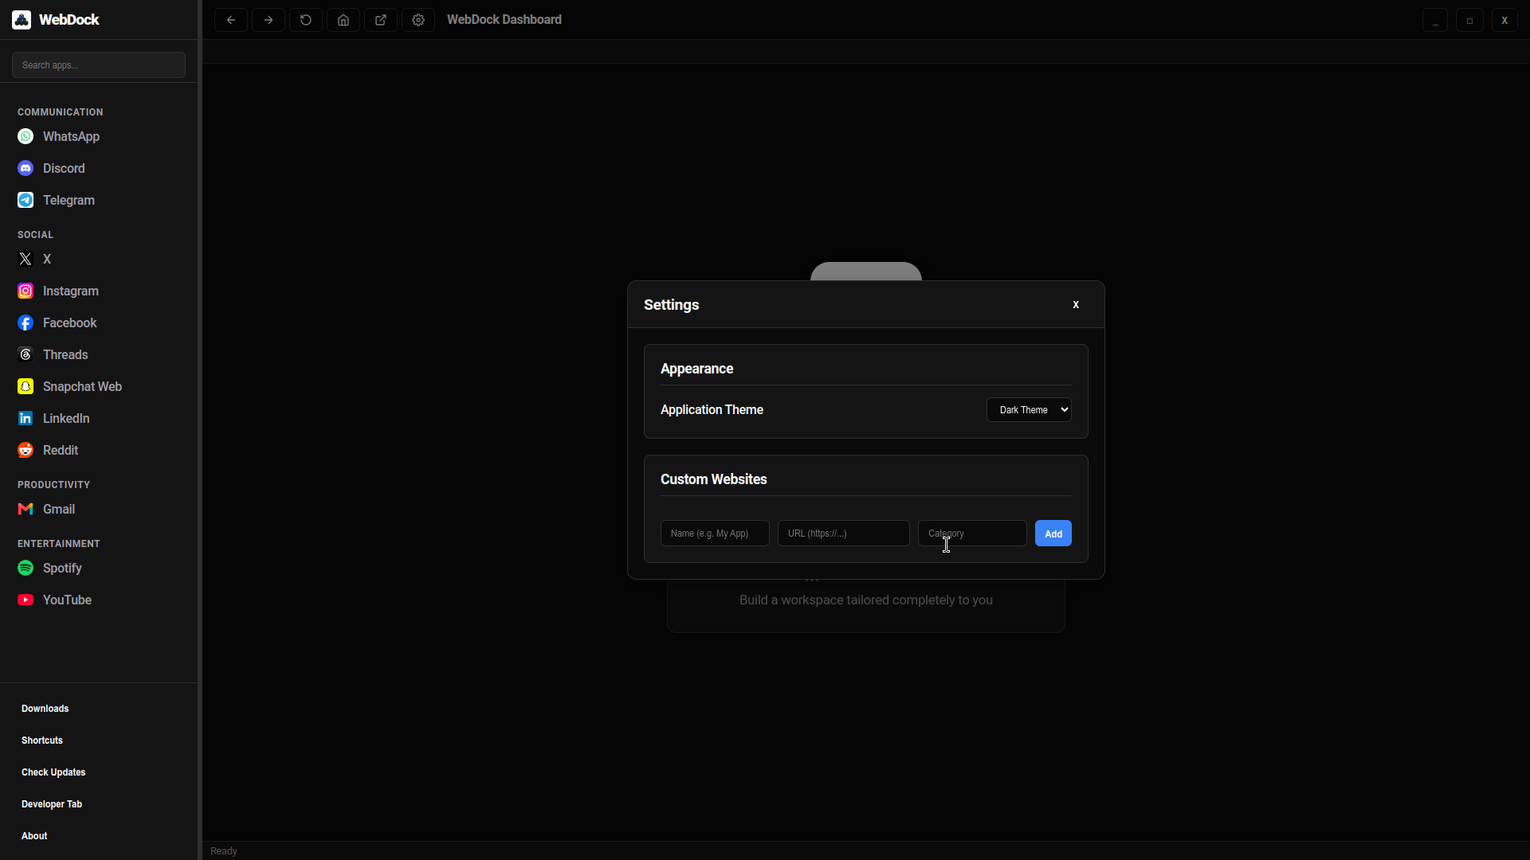
Task: Go back with the back arrow
Action: pos(231,20)
